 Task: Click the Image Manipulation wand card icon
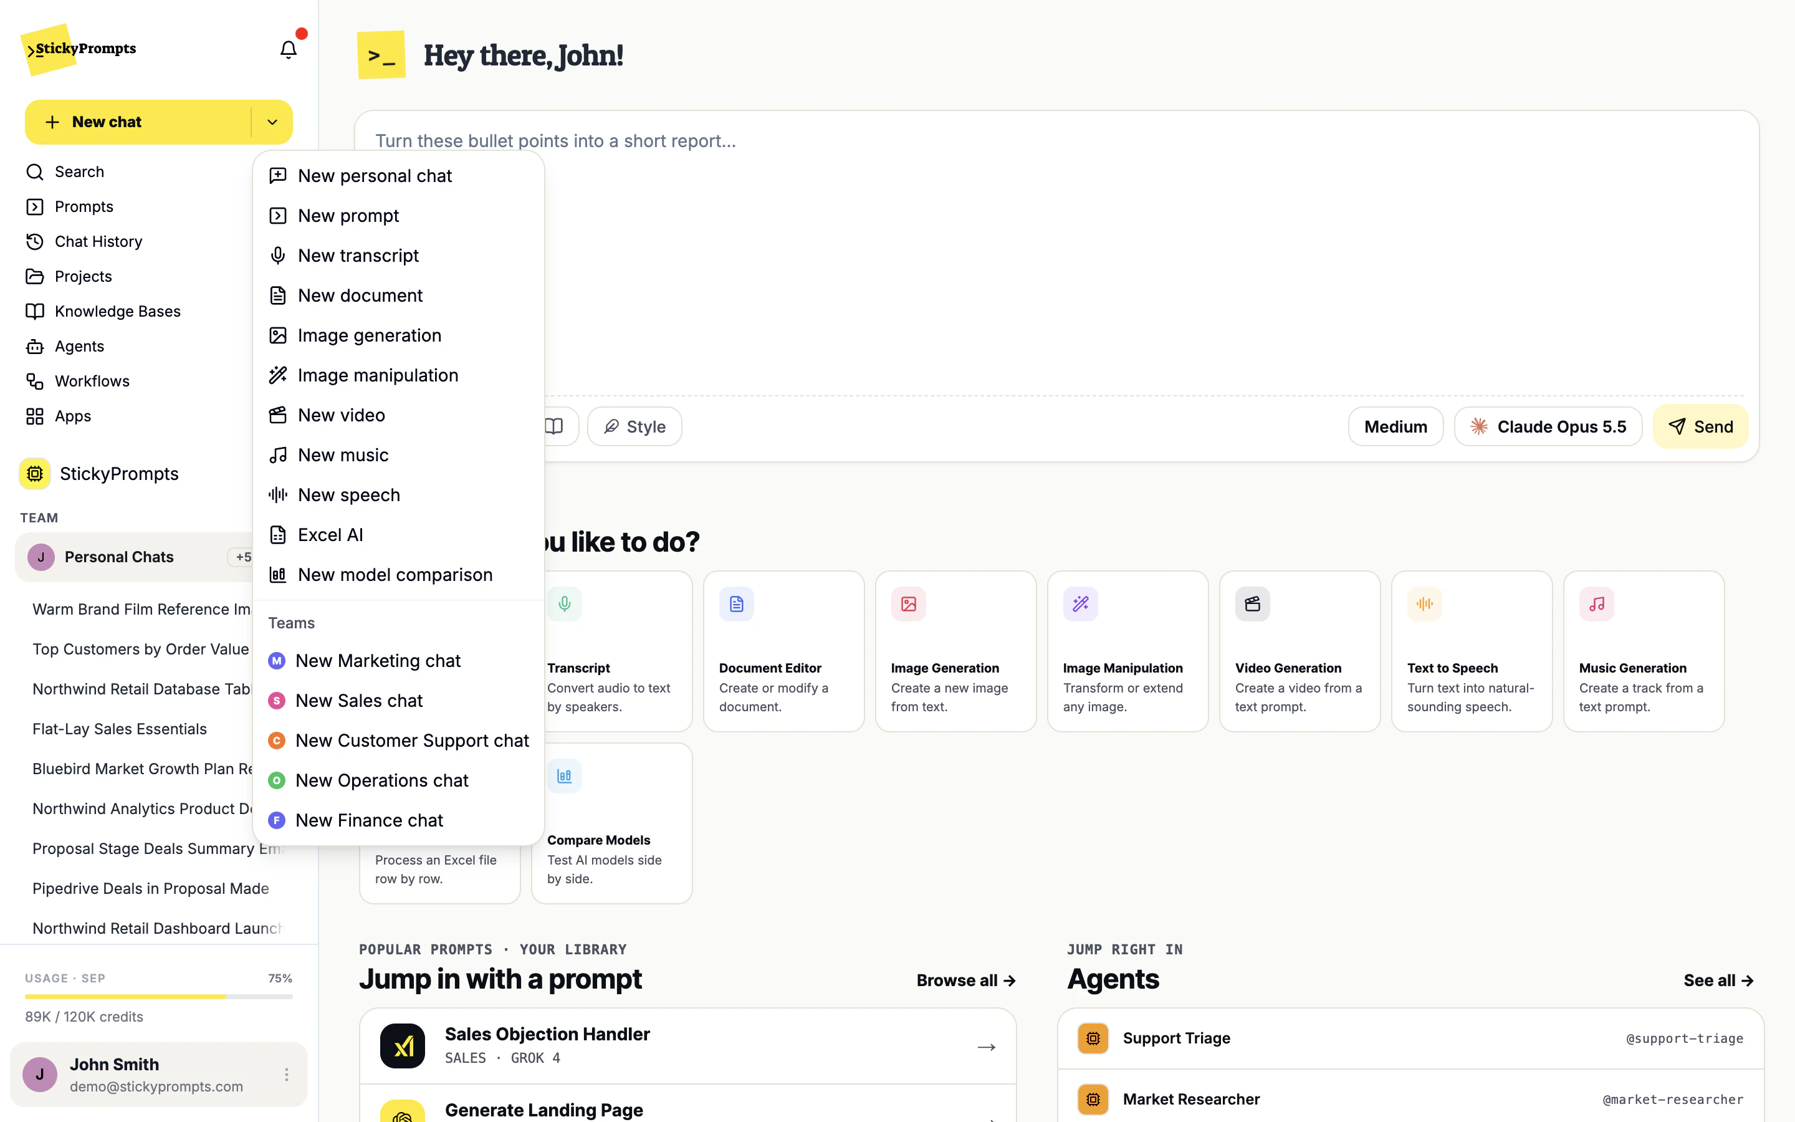click(x=1080, y=604)
